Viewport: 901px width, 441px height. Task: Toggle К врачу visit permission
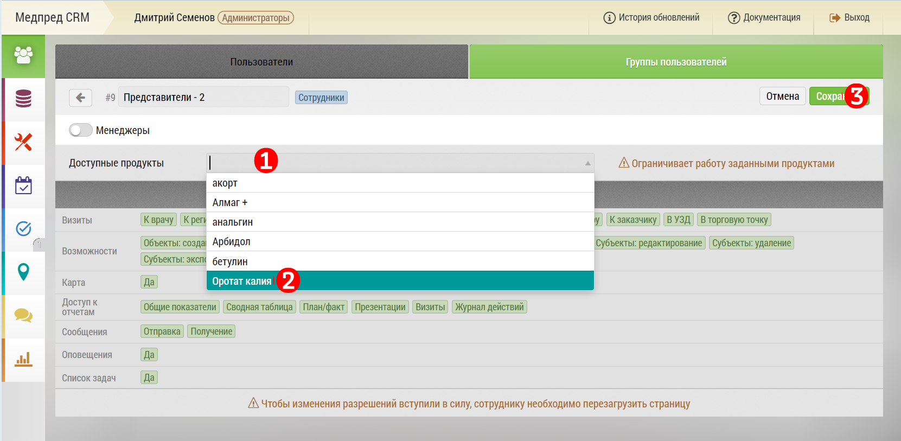158,220
